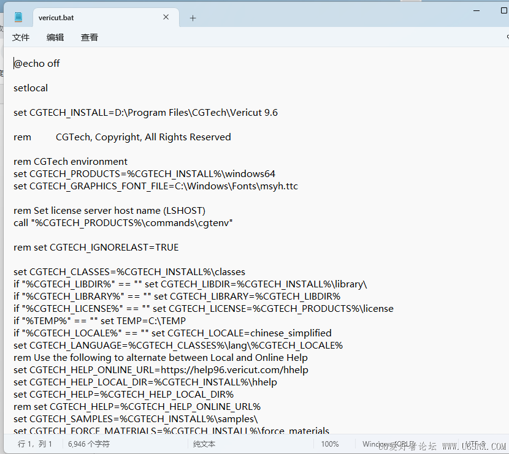Click the 纯文本 status bar entry
Image resolution: width=509 pixels, height=454 pixels.
pyautogui.click(x=204, y=444)
